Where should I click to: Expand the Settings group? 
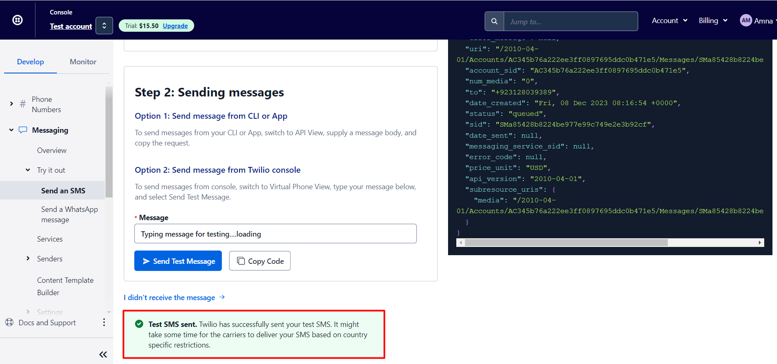28,312
